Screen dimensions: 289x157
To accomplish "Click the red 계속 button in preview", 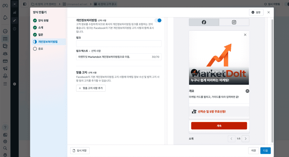I will (x=219, y=125).
